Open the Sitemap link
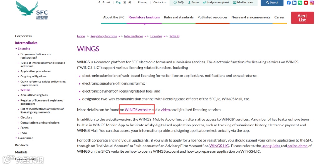 [142, 2]
